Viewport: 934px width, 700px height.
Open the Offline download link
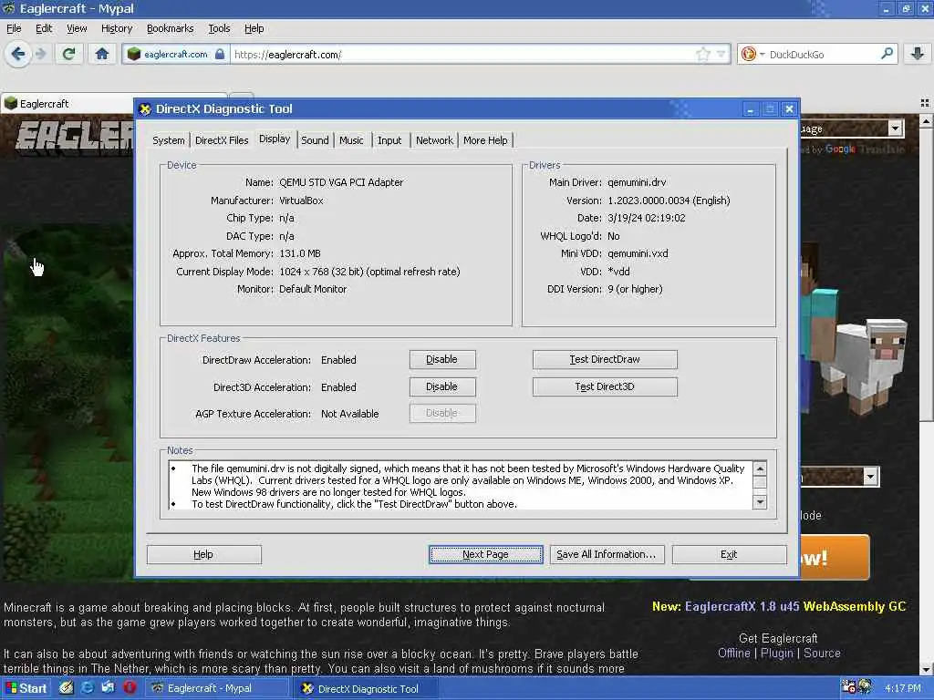click(x=734, y=653)
